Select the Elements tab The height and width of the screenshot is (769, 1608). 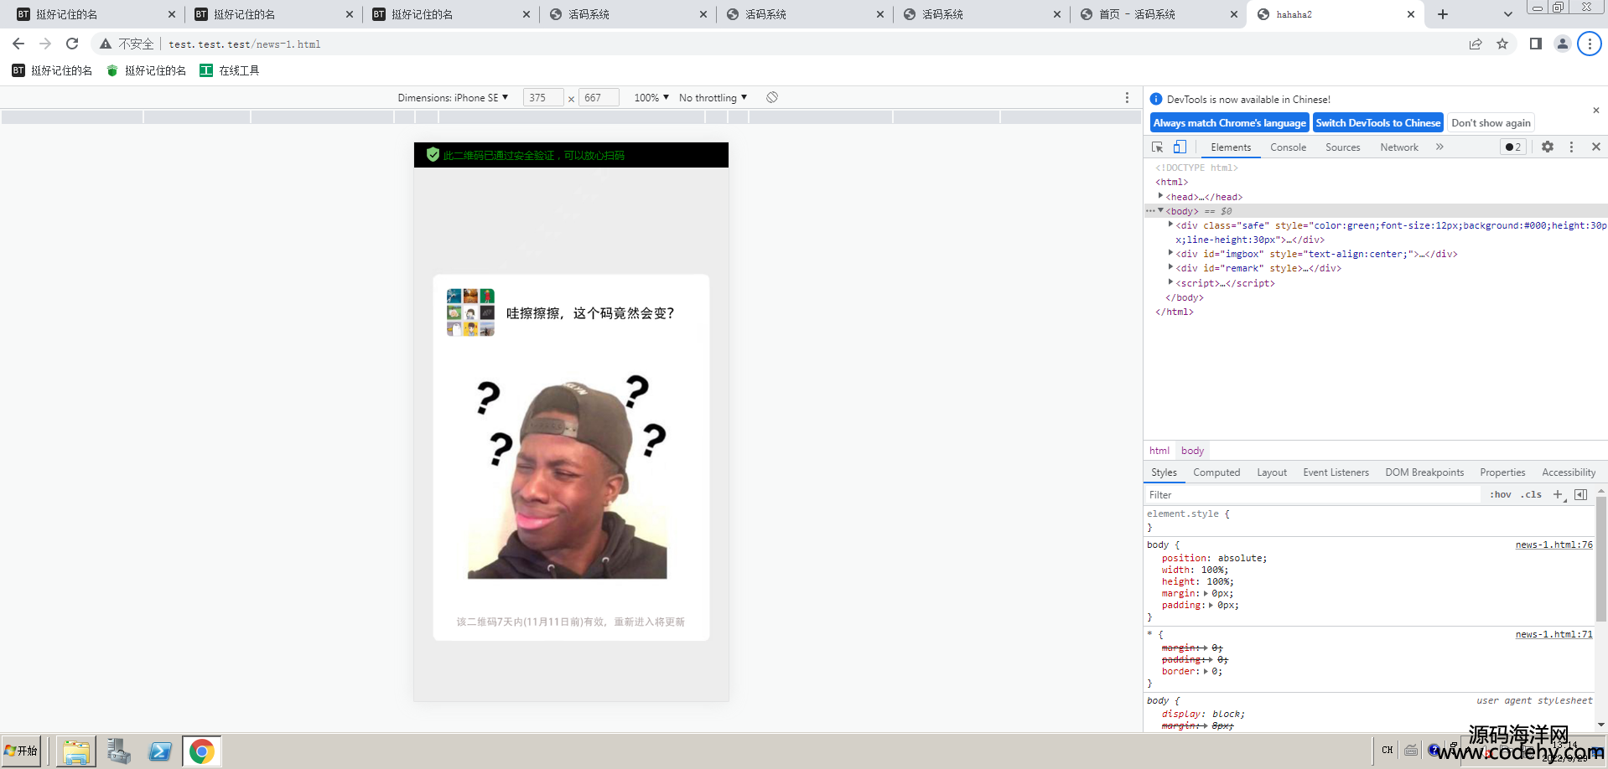point(1231,147)
